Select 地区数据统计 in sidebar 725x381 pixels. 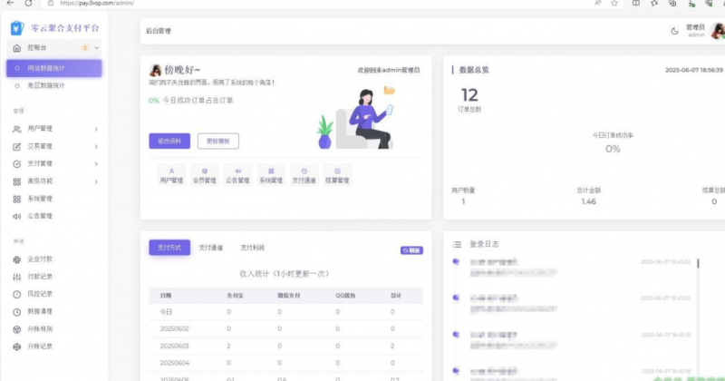click(46, 85)
